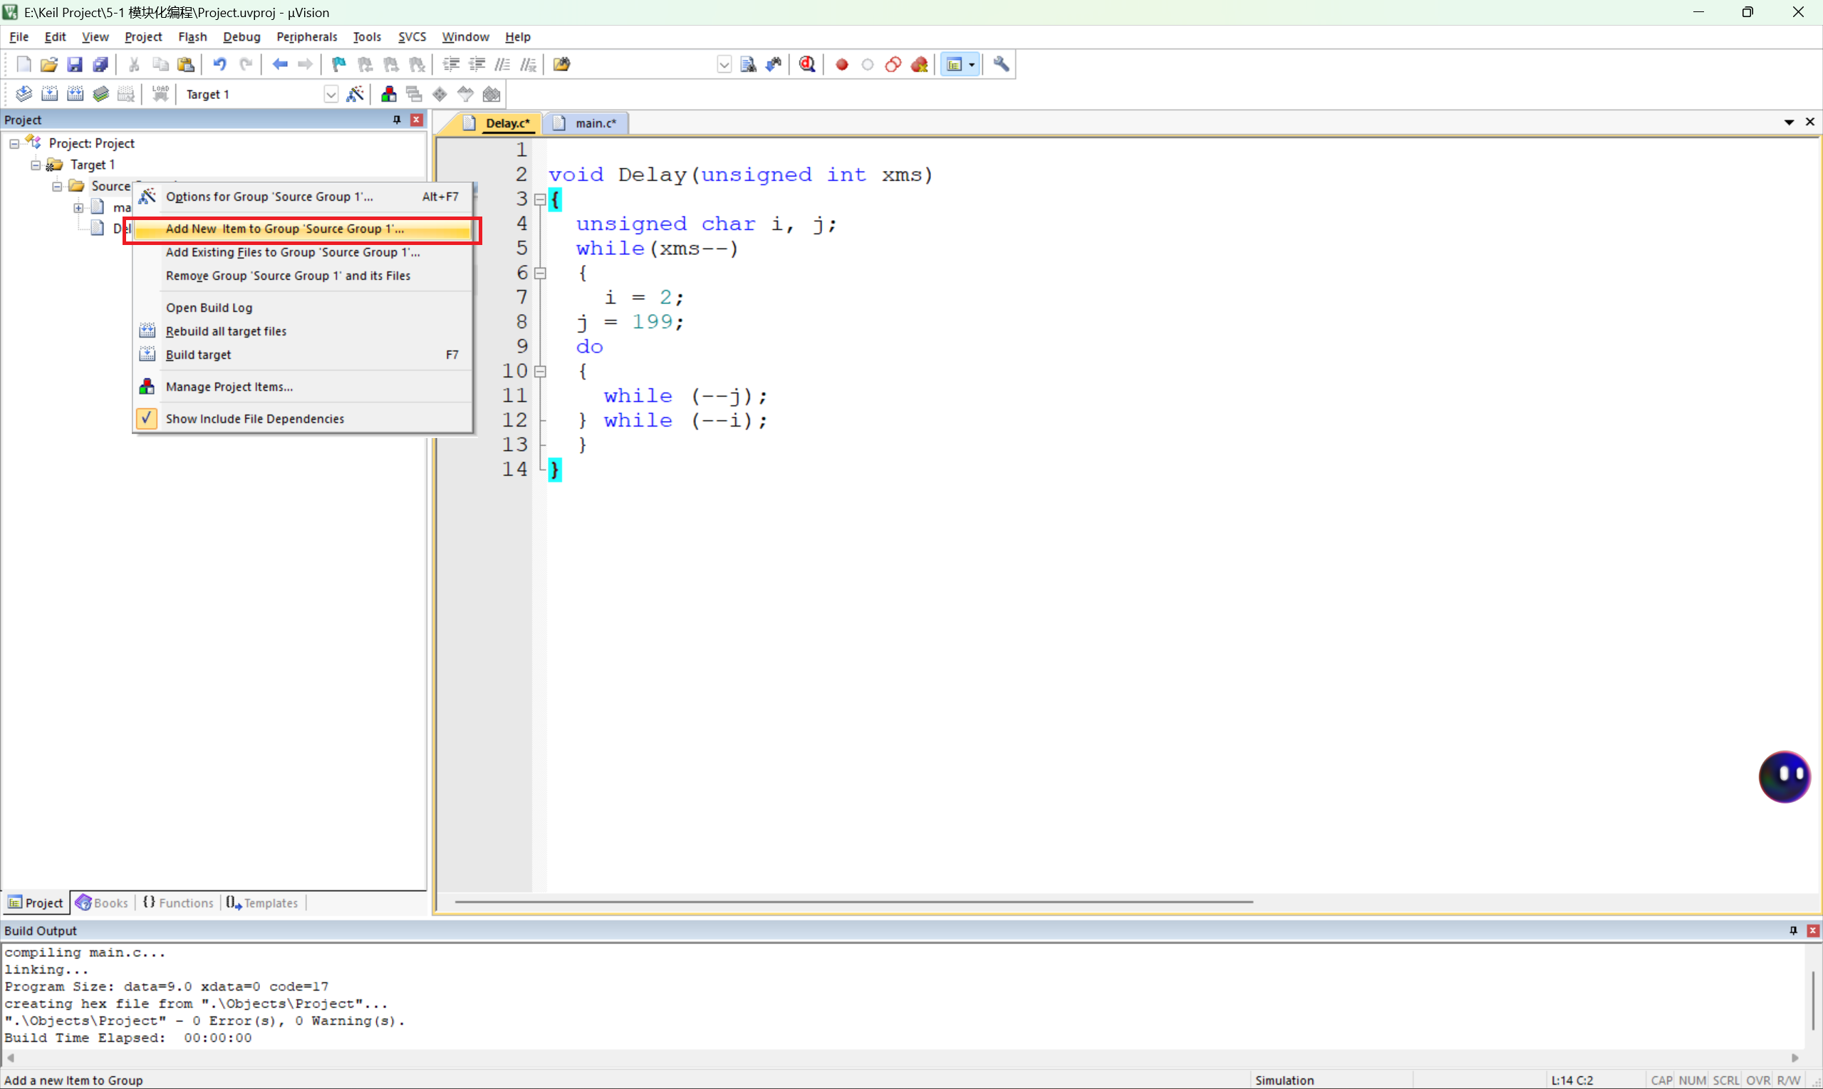Image resolution: width=1823 pixels, height=1089 pixels.
Task: Collapse the Target 1 tree node
Action: click(x=35, y=165)
